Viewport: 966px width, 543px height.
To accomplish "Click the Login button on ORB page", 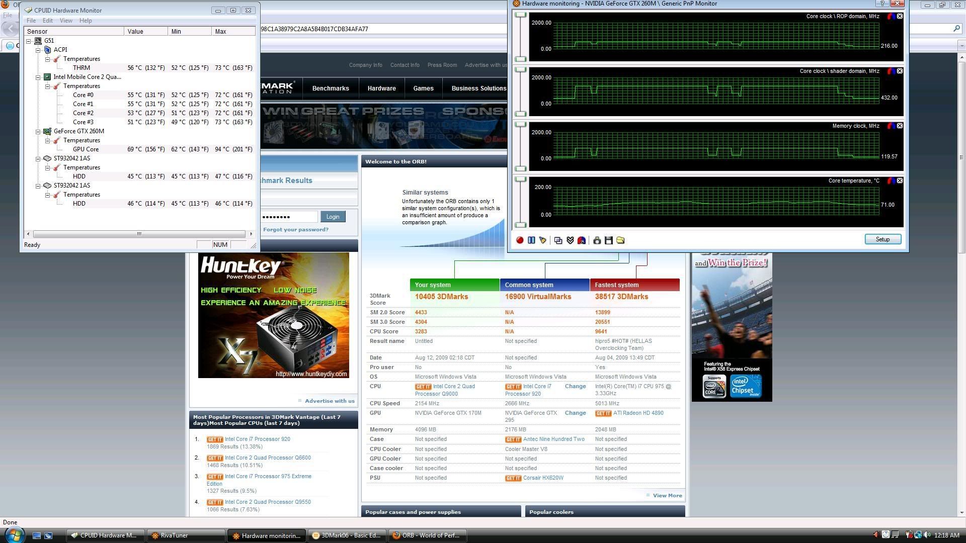I will click(333, 217).
